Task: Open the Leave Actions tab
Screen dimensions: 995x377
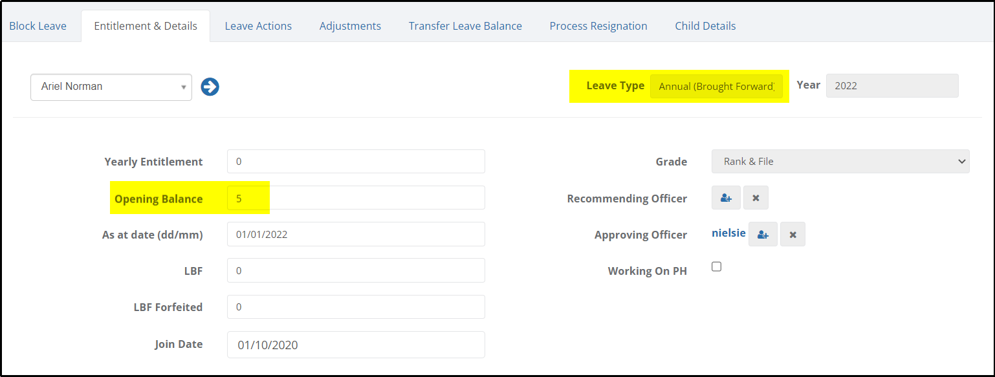Action: coord(258,26)
